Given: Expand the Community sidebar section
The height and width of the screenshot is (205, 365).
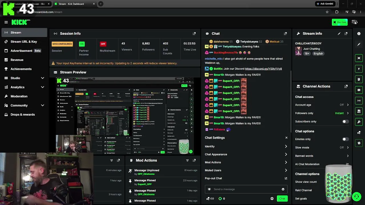Looking at the screenshot, I should point(42,105).
